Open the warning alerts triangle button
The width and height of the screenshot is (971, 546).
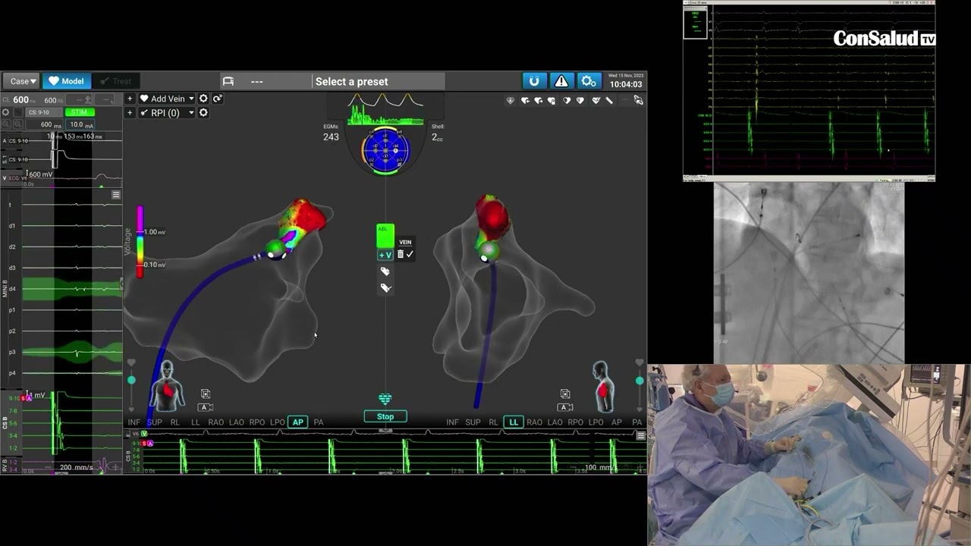(561, 81)
